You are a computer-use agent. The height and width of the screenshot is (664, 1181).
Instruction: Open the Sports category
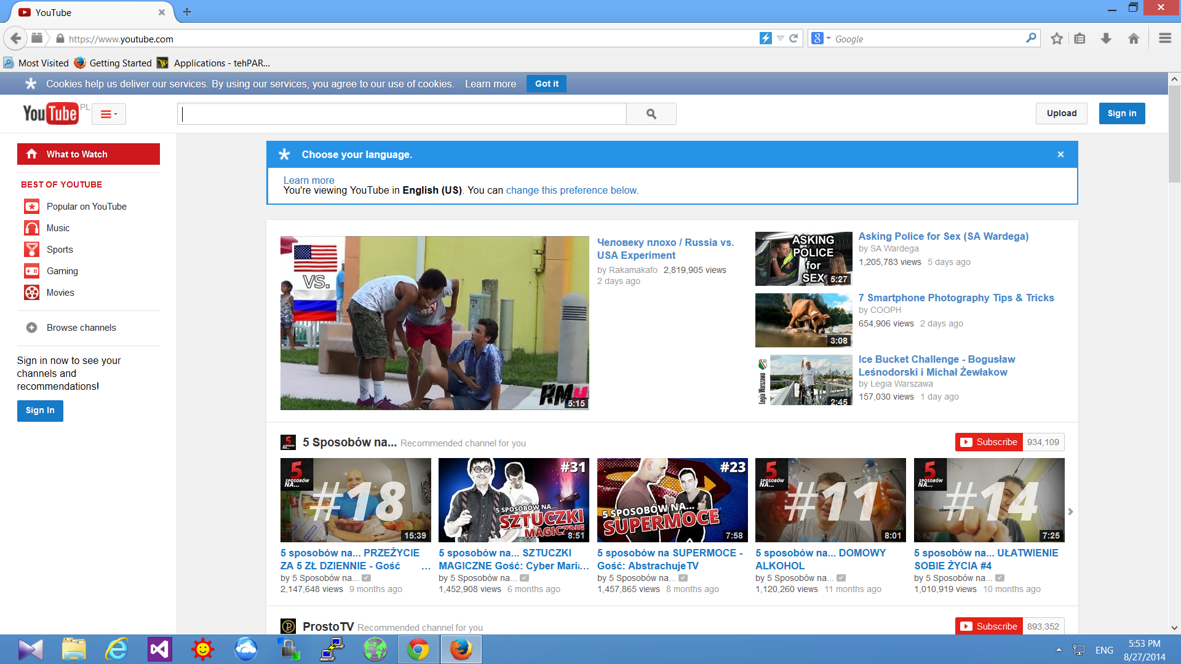(60, 250)
